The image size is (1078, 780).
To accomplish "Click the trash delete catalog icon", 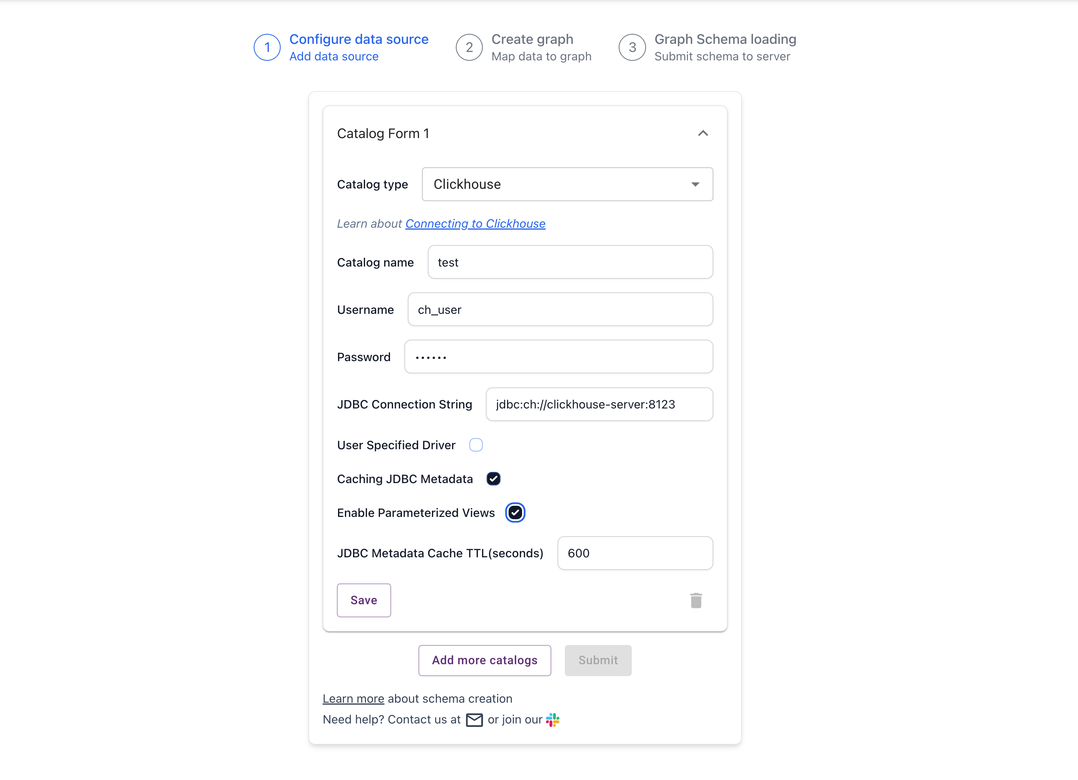I will pos(696,600).
